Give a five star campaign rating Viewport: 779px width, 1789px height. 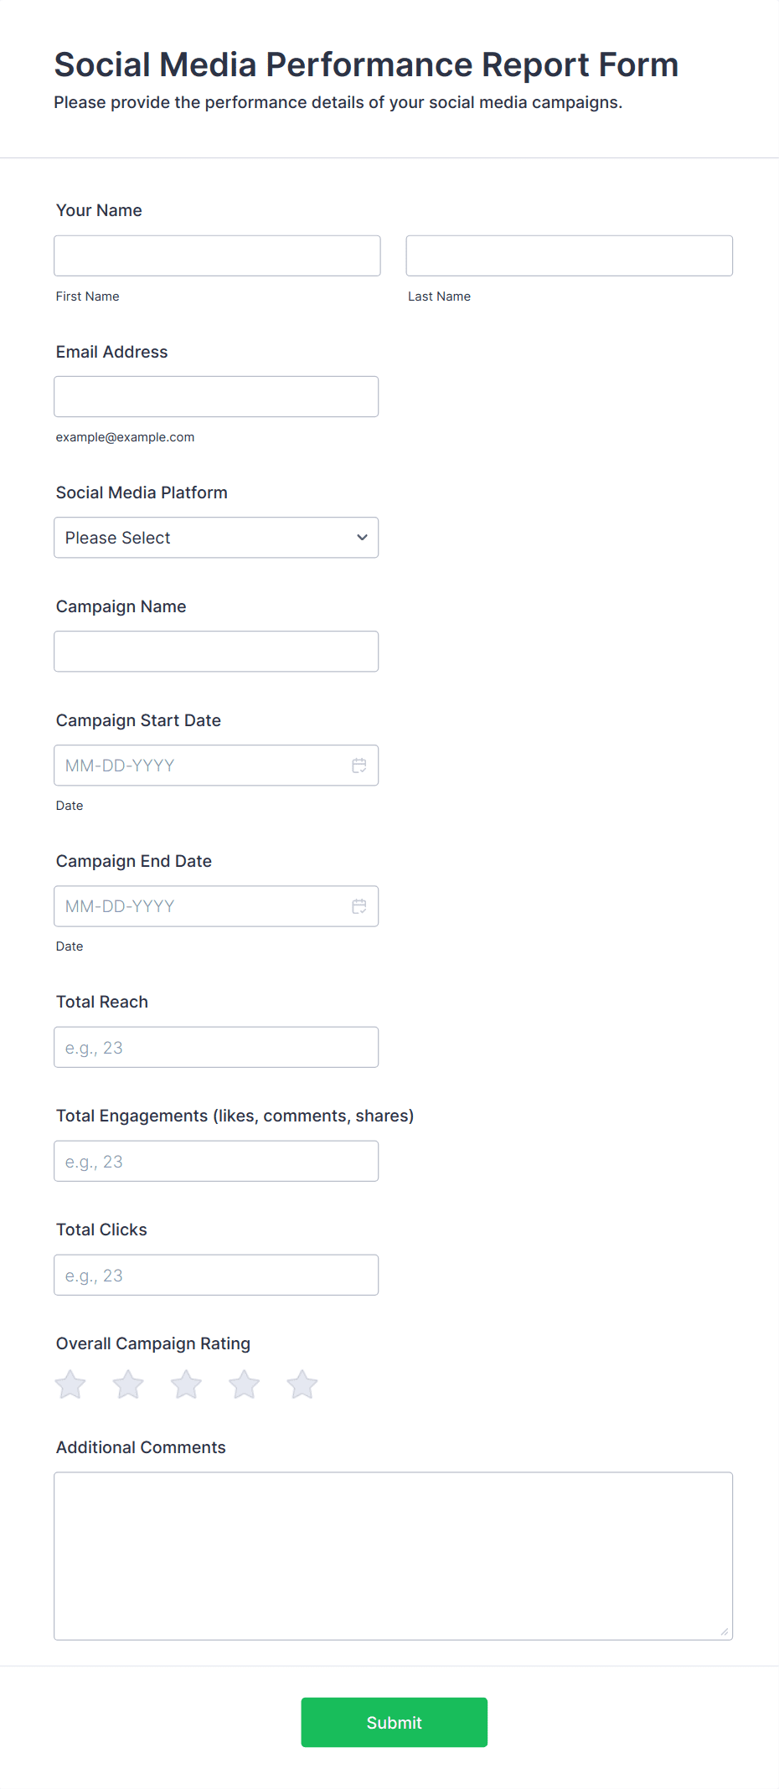(302, 1384)
